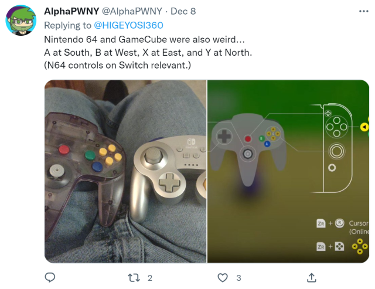Click the yellow left-arrow C button icon

pyautogui.click(x=364, y=127)
